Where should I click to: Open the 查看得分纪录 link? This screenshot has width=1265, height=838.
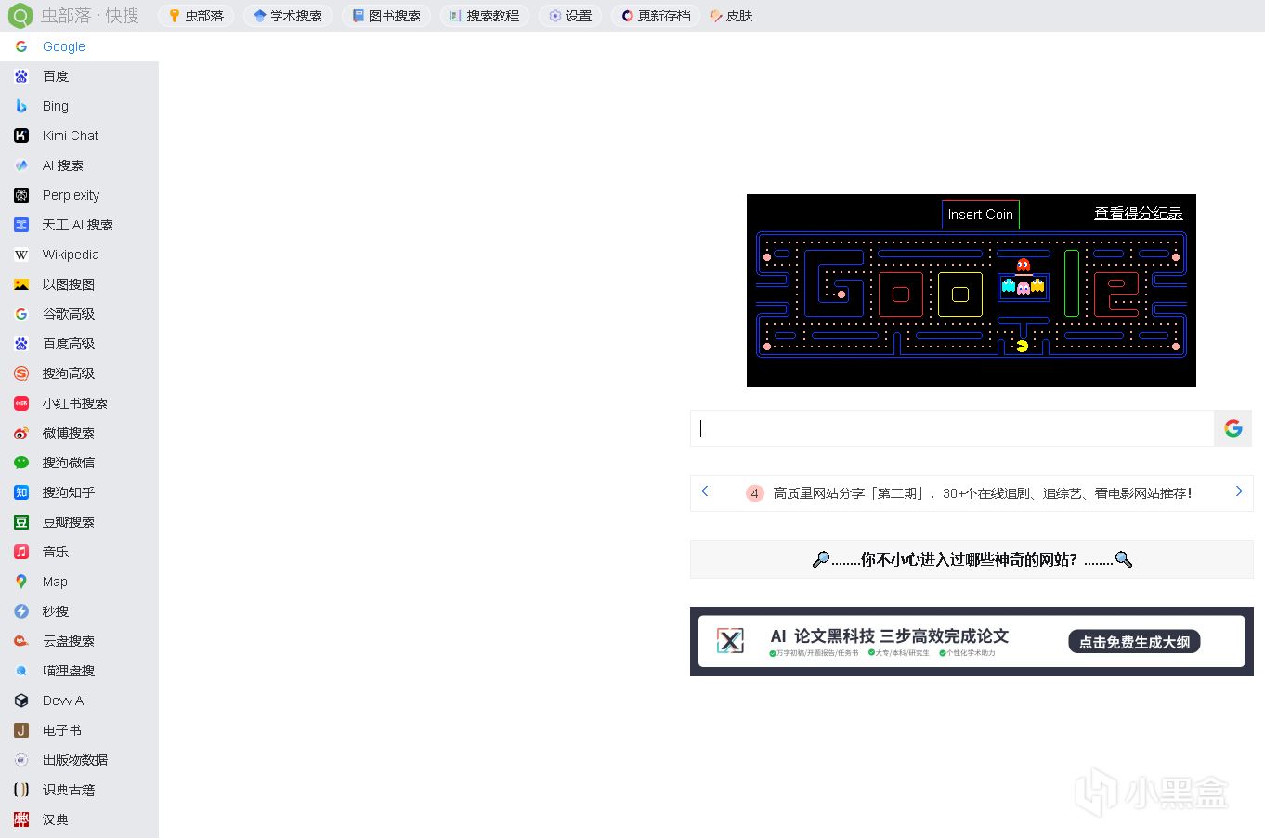point(1139,214)
